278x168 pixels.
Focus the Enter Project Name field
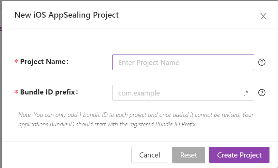183,62
